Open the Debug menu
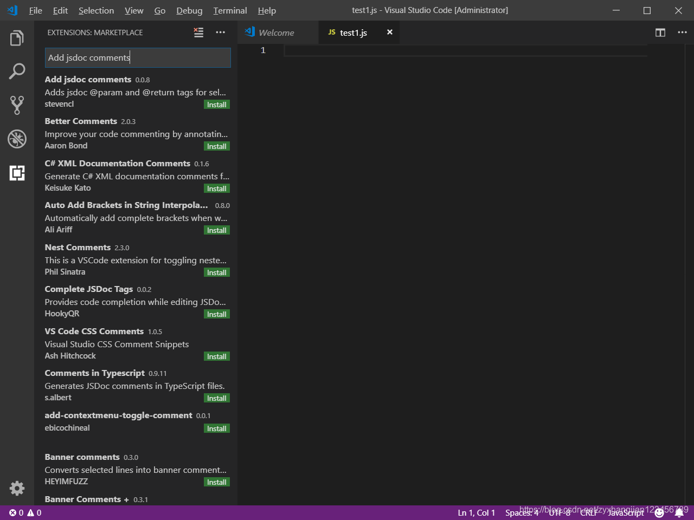Viewport: 694px width, 520px height. pos(189,10)
